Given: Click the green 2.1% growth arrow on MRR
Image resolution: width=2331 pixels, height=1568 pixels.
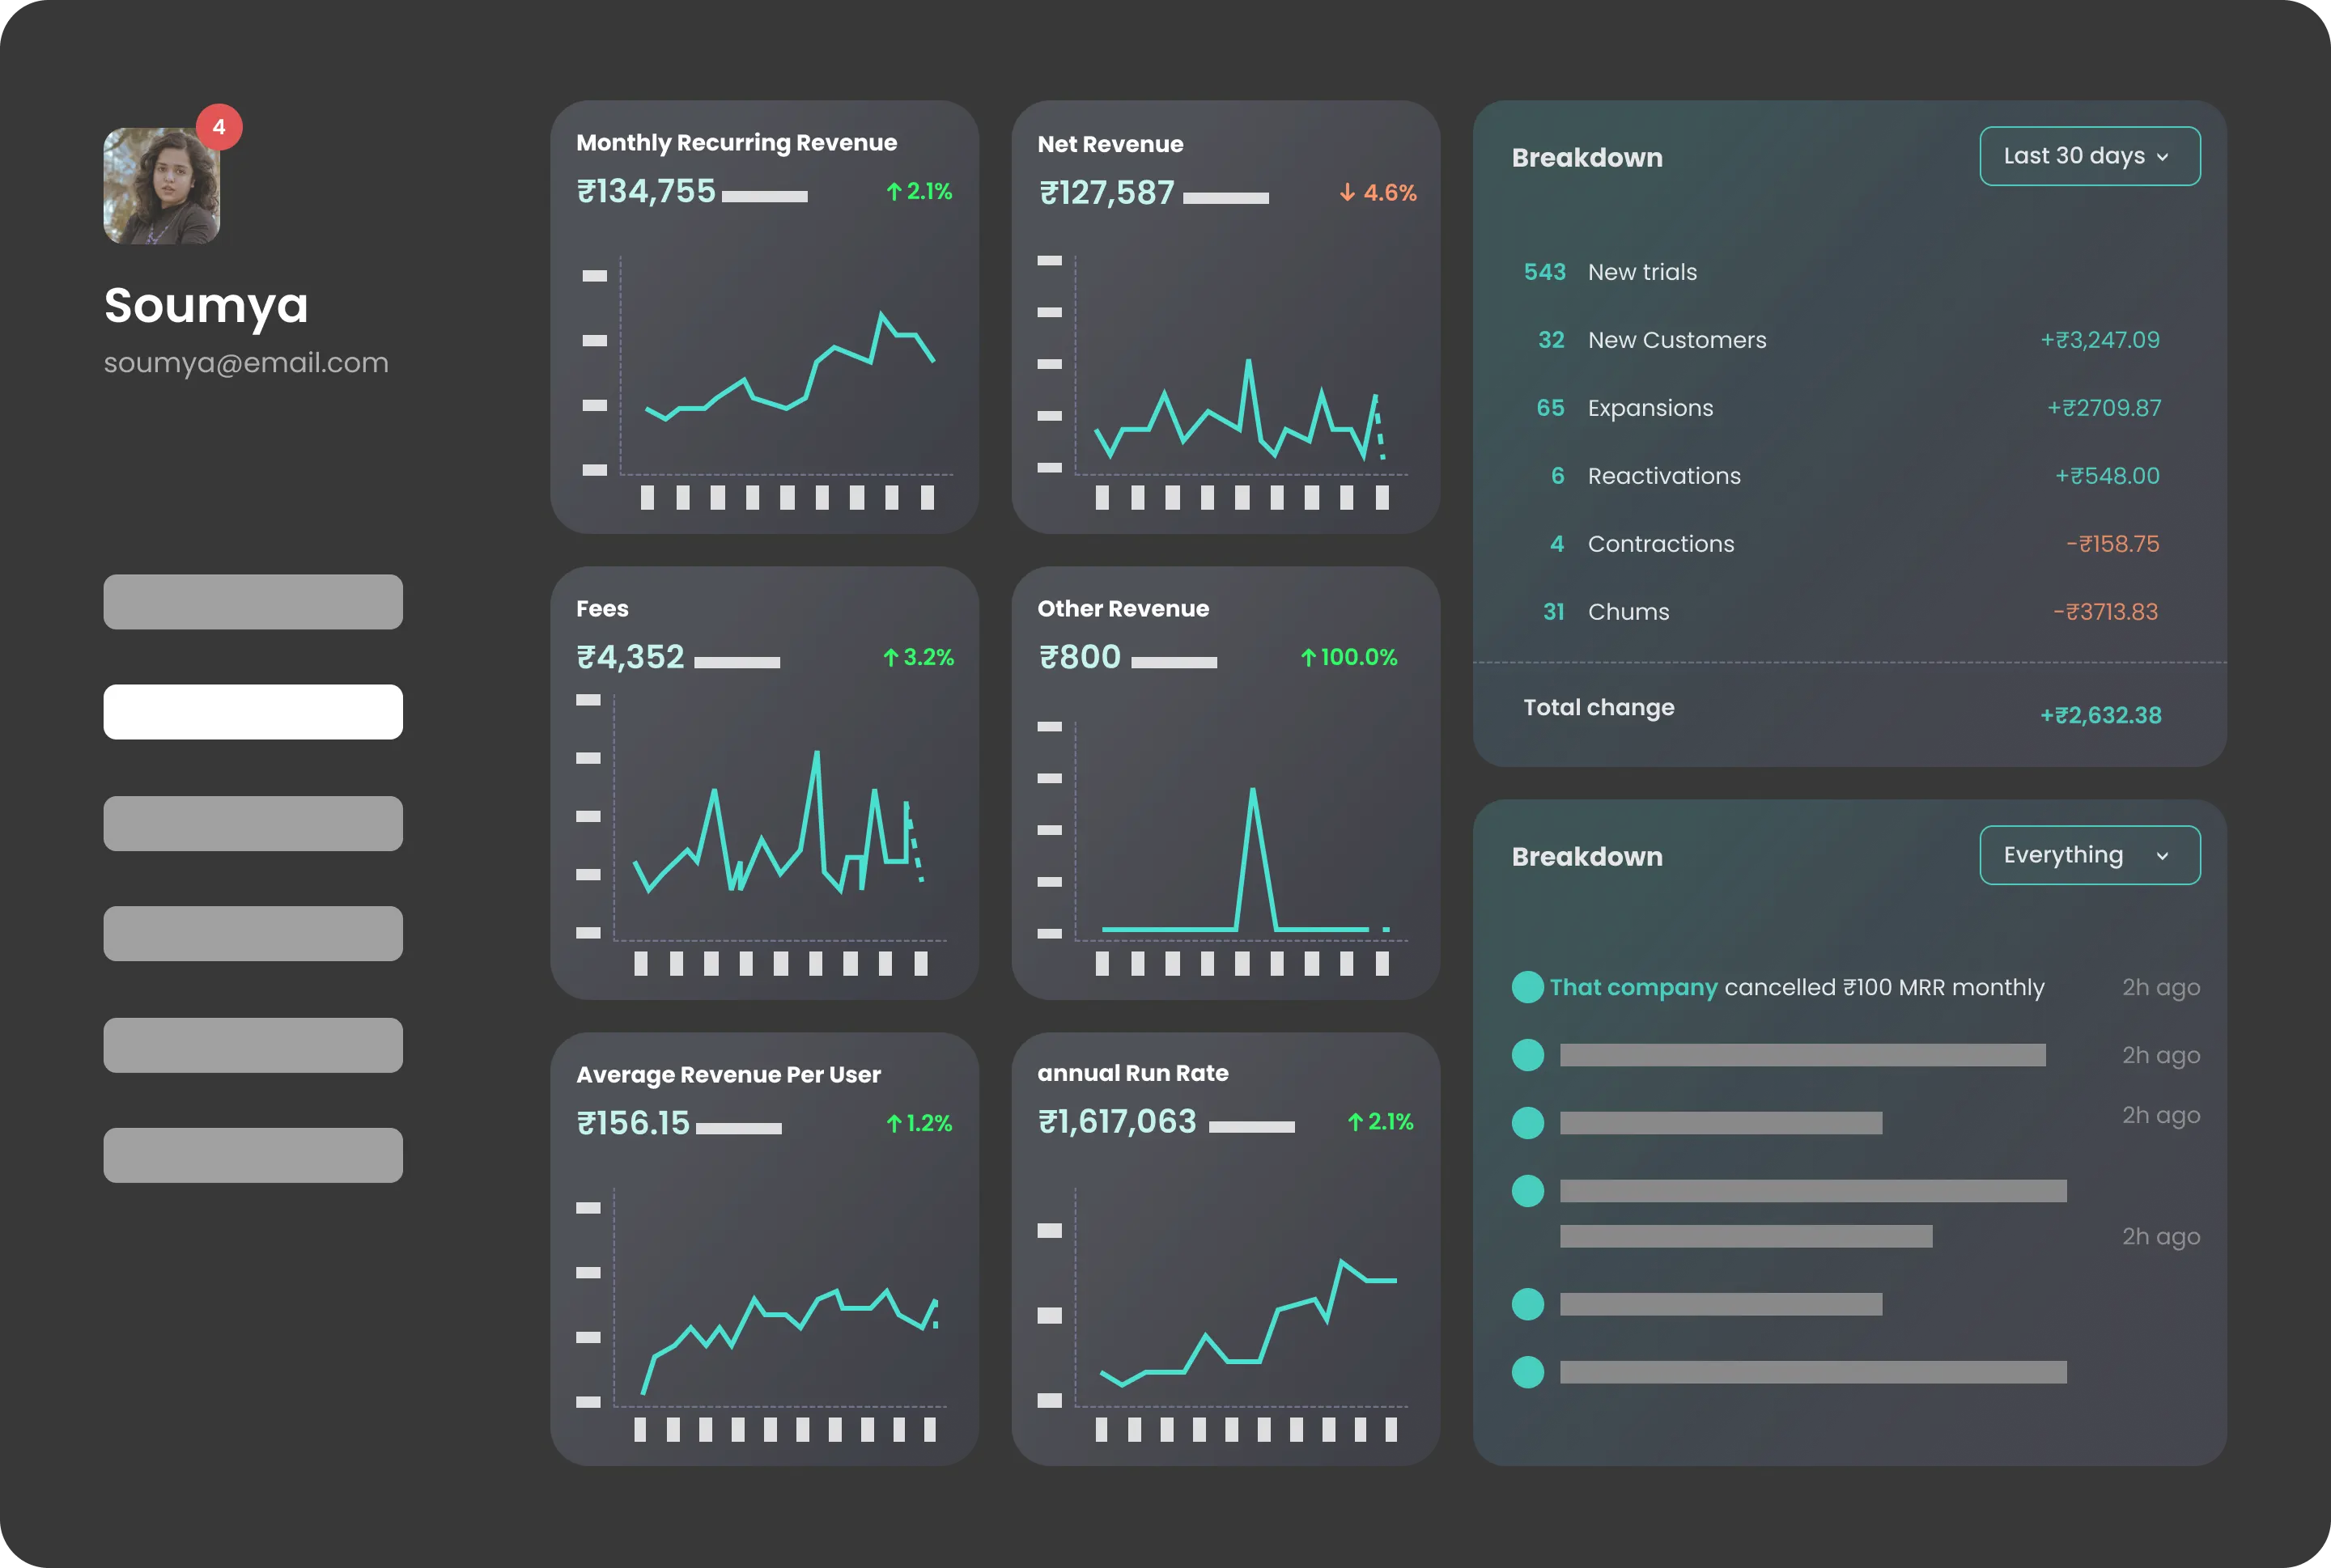Looking at the screenshot, I should click(x=916, y=190).
